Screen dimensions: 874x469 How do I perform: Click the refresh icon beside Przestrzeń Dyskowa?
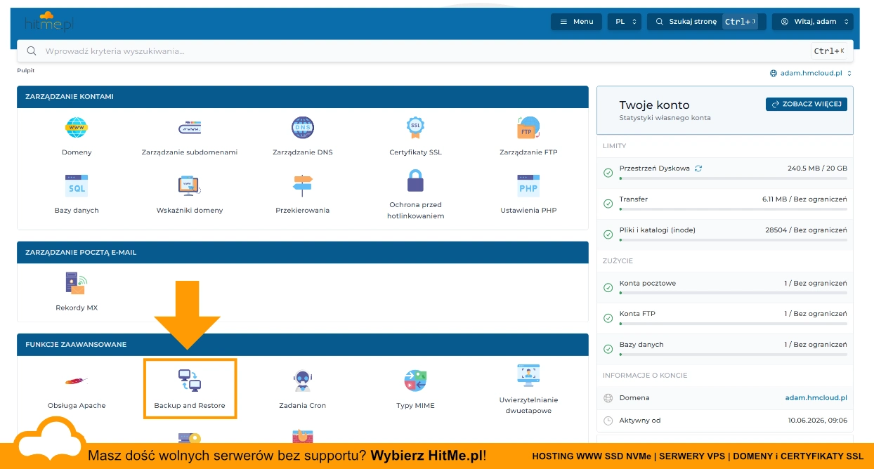(x=698, y=169)
